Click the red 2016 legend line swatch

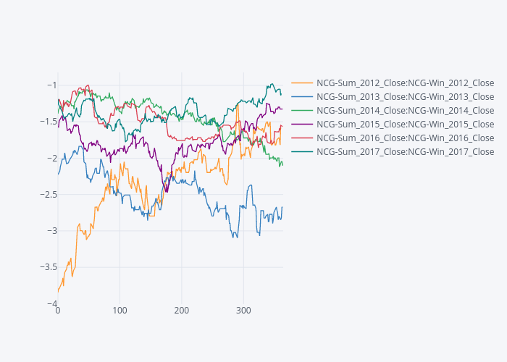point(302,138)
